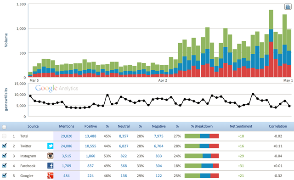The height and width of the screenshot is (180, 294).
Task: Open Total mentions 29,820 link
Action: (x=66, y=136)
